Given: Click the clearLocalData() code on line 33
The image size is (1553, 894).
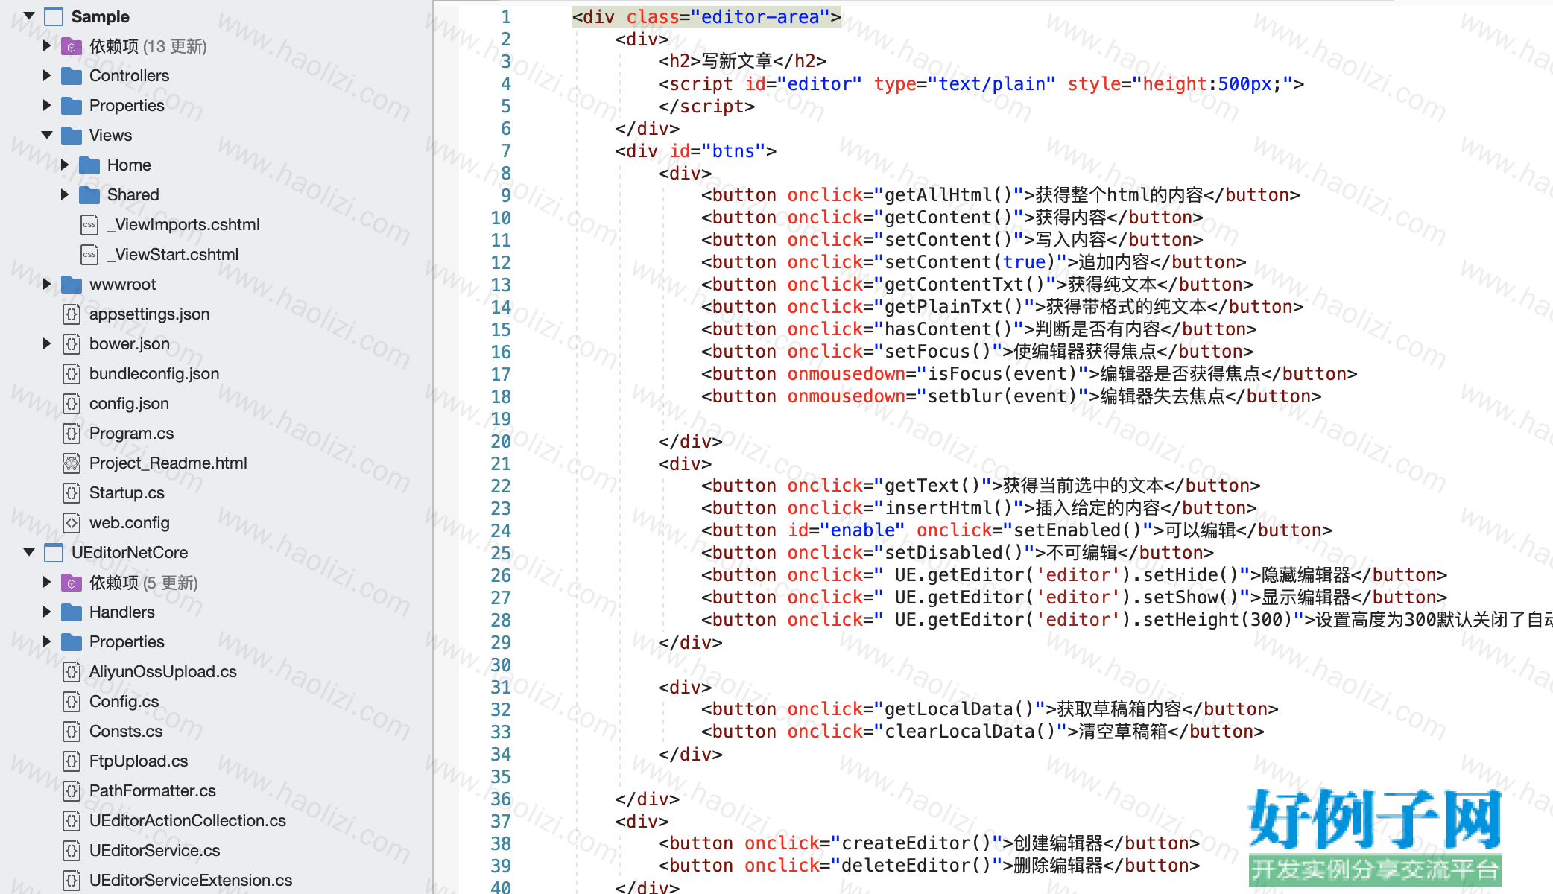Looking at the screenshot, I should (x=970, y=732).
